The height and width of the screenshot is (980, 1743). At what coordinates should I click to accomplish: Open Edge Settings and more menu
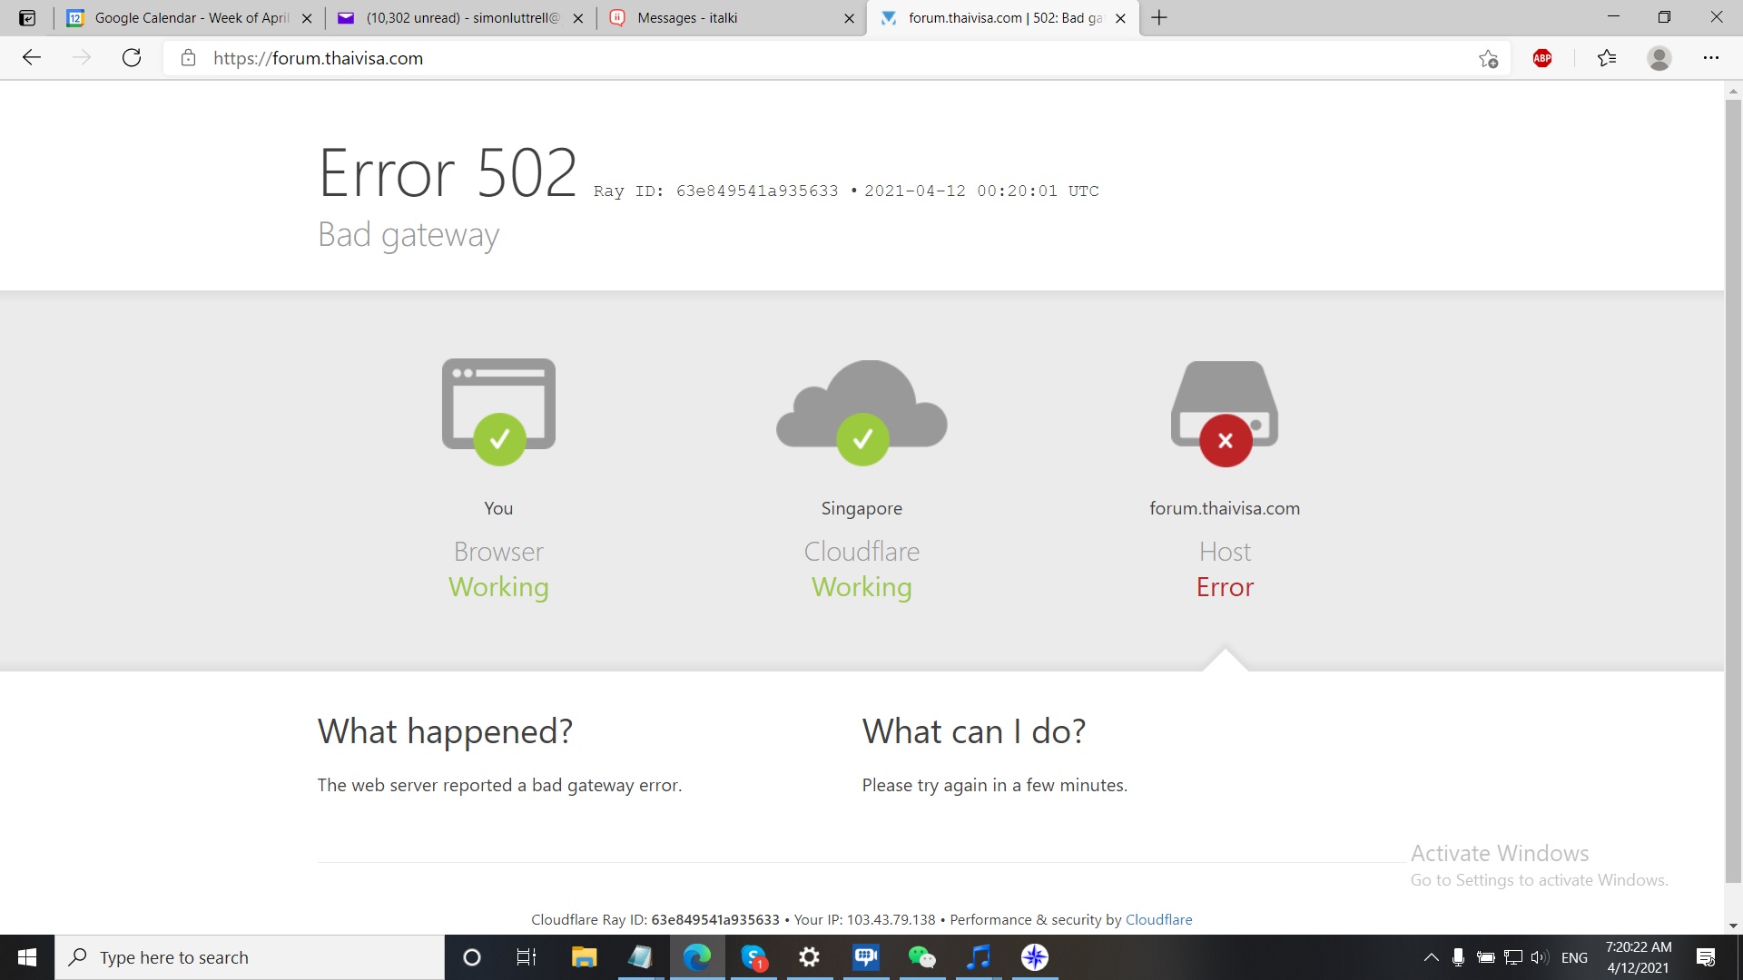1711,58
